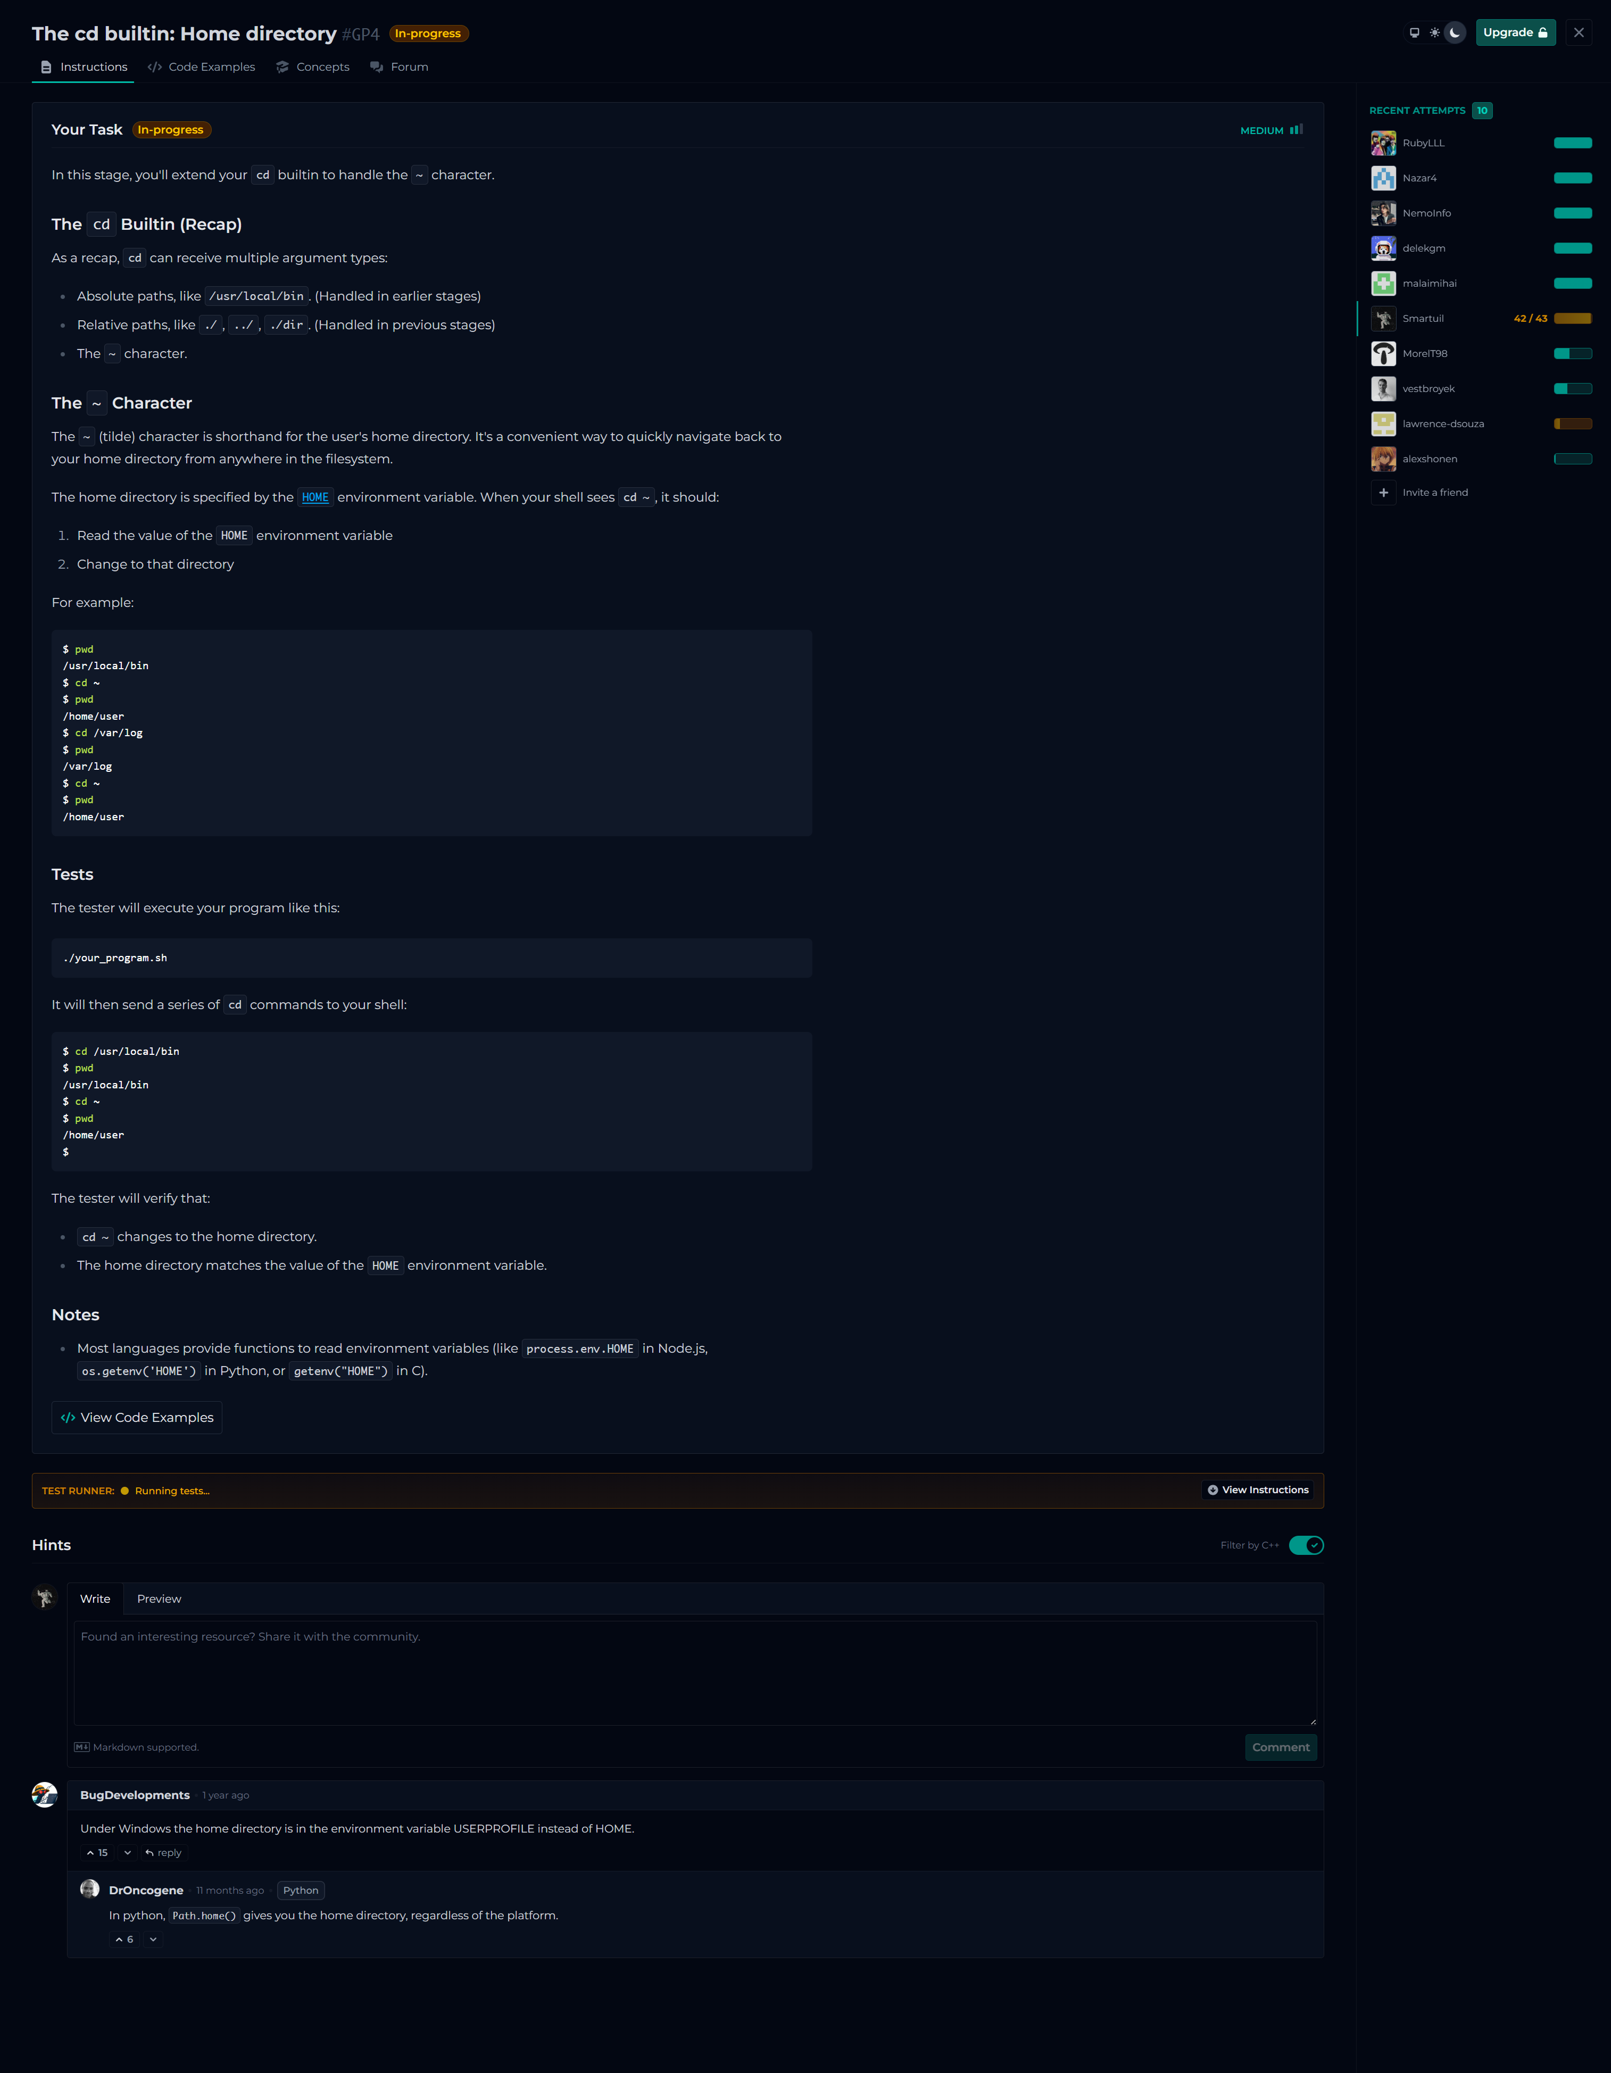Select the dark theme moon icon
The image size is (1611, 2073).
(1455, 32)
